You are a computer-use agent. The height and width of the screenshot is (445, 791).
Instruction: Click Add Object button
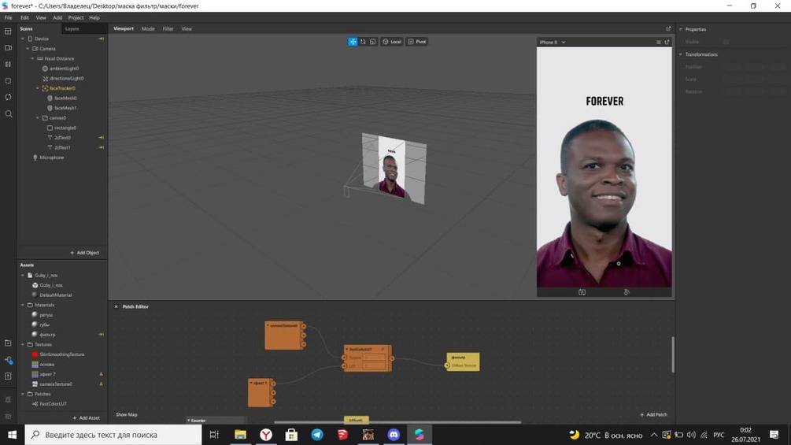point(85,253)
